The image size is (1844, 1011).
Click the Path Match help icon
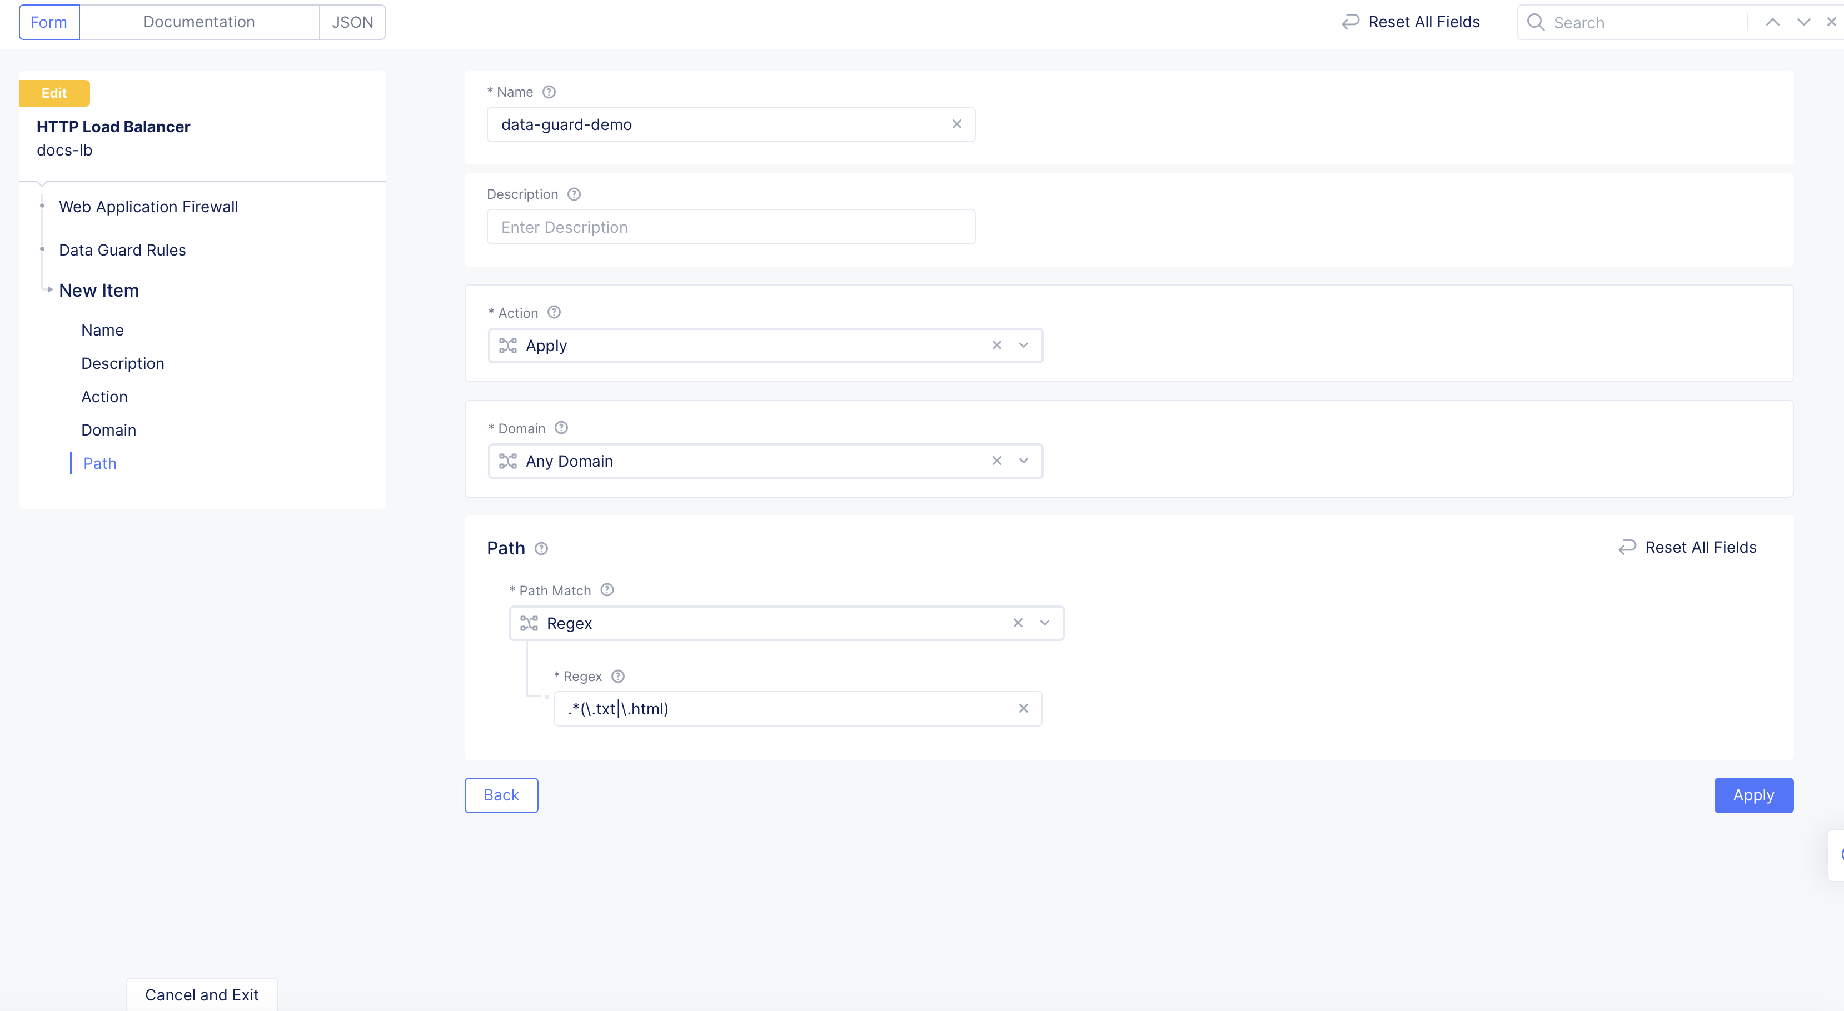tap(608, 589)
